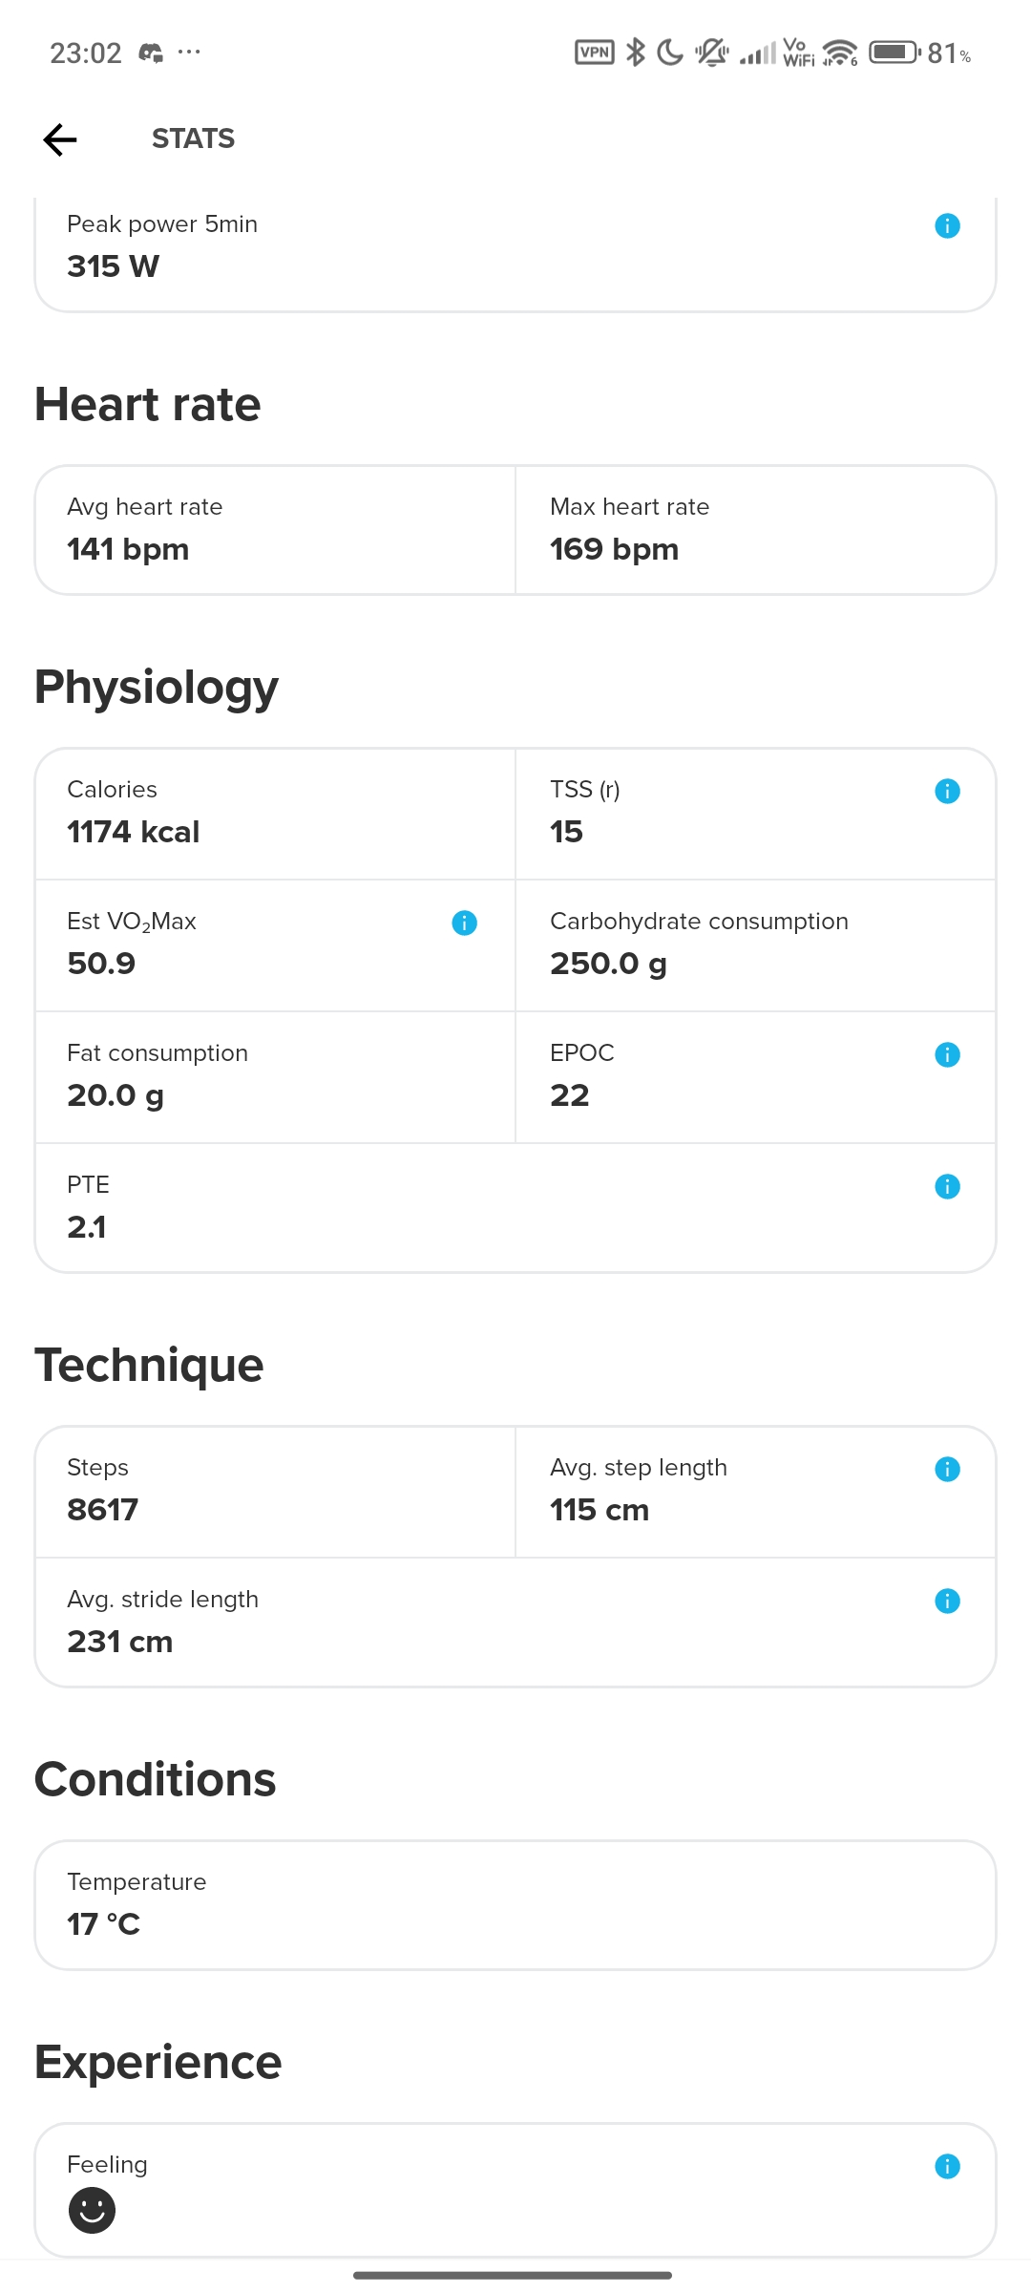Open the EPOC info icon
Screen dimensions: 1031x2292
click(x=947, y=1054)
